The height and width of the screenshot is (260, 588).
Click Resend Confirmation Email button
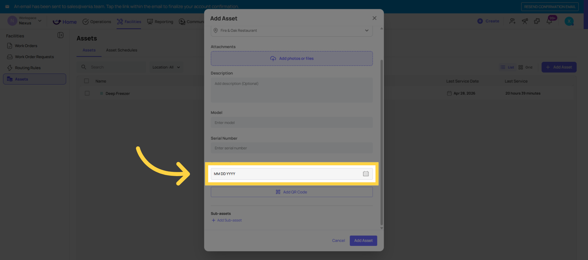(550, 7)
